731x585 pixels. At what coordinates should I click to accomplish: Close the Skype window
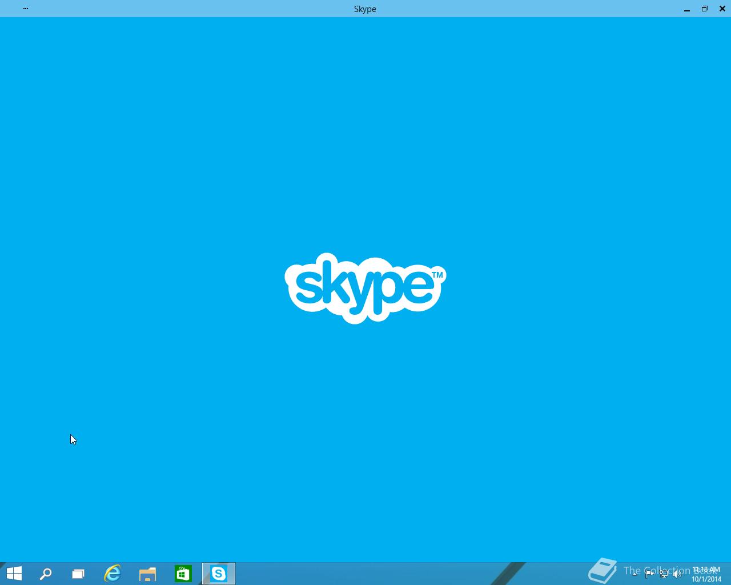pyautogui.click(x=722, y=9)
